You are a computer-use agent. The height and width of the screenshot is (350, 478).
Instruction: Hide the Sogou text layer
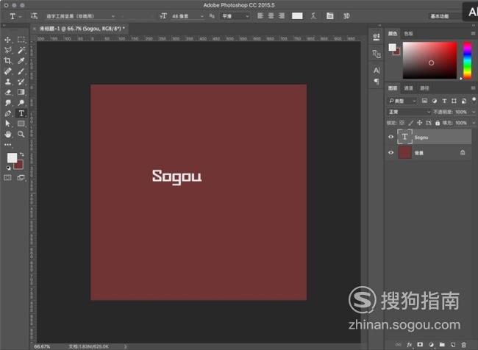pyautogui.click(x=390, y=137)
